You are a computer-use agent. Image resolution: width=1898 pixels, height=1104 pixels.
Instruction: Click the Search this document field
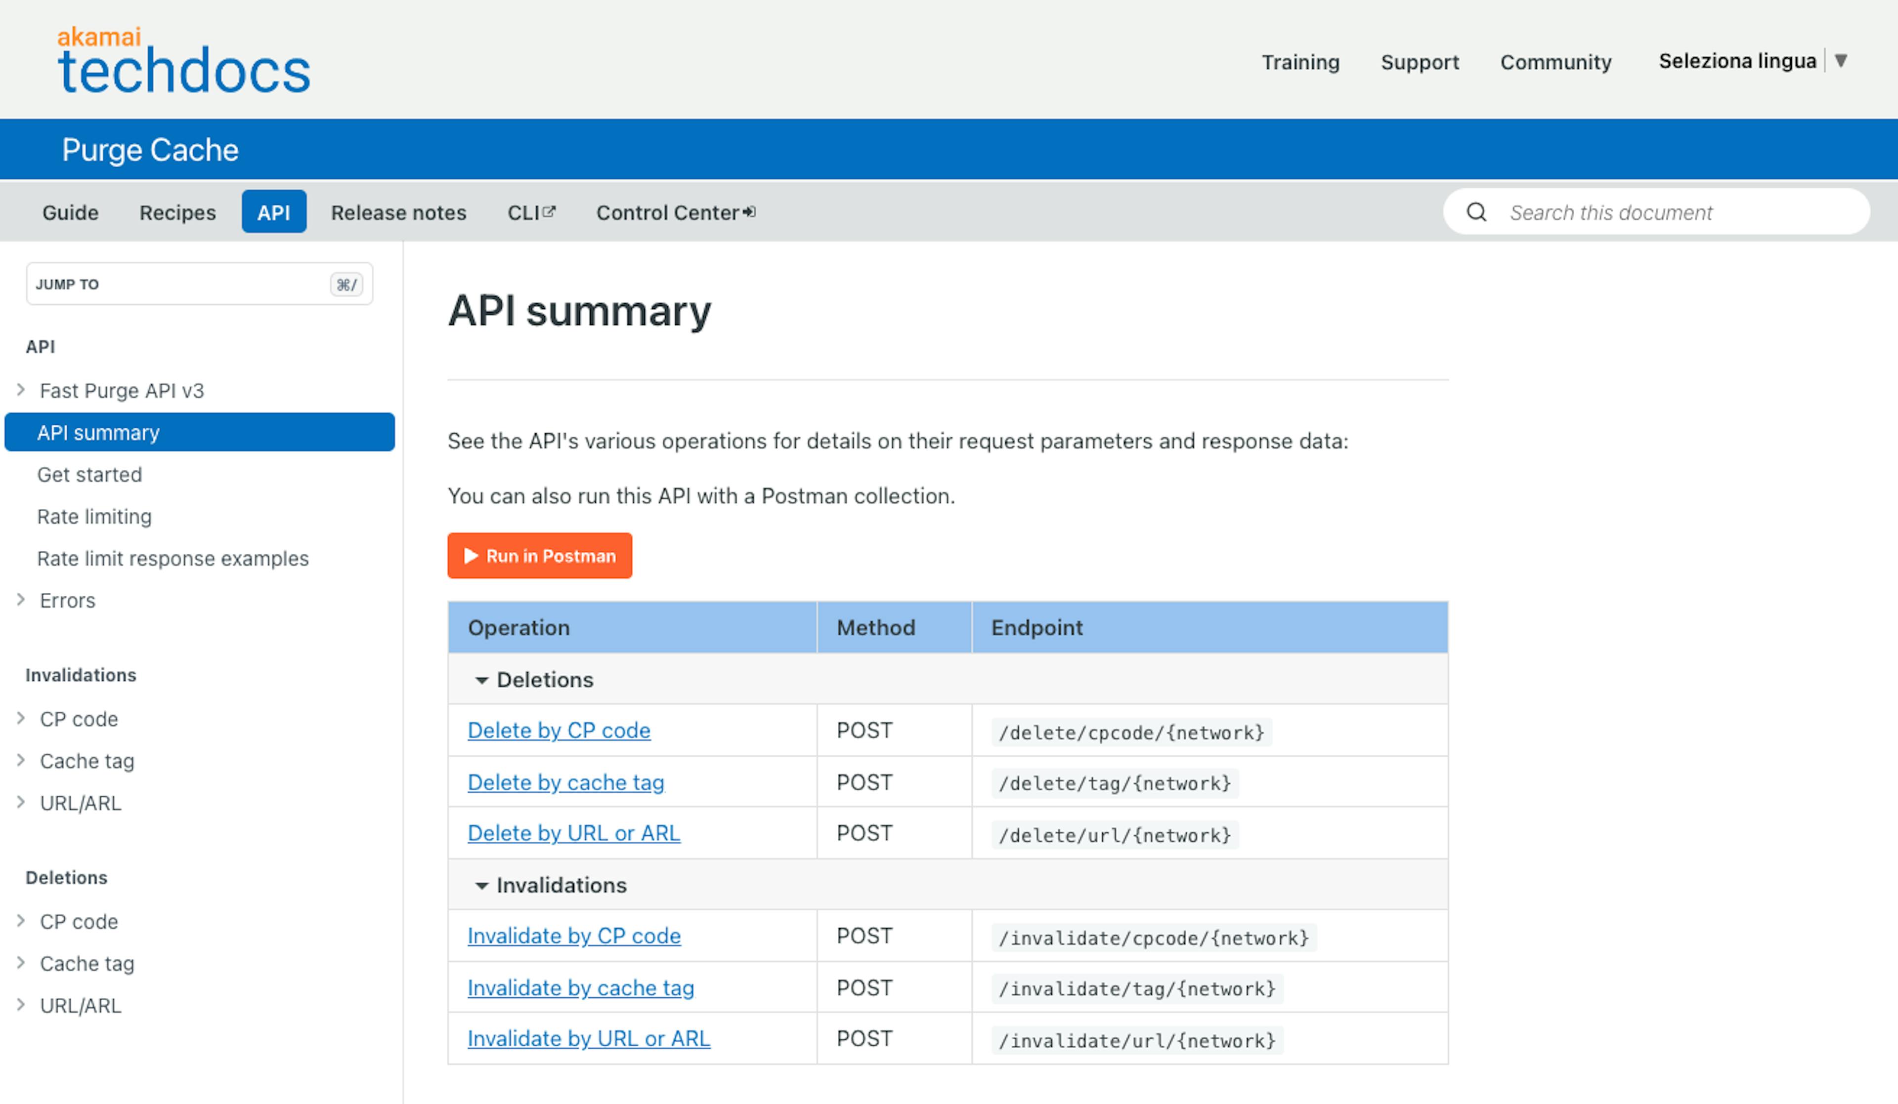point(1656,212)
